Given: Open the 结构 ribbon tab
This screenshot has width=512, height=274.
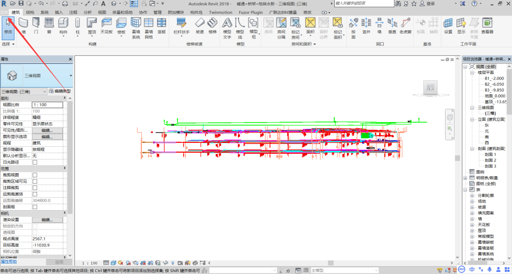Looking at the screenshot, I should point(30,12).
